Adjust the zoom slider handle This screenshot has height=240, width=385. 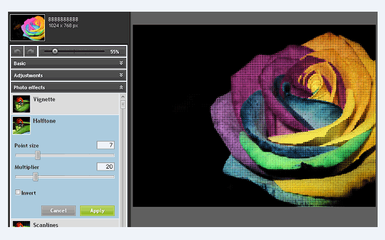55,51
